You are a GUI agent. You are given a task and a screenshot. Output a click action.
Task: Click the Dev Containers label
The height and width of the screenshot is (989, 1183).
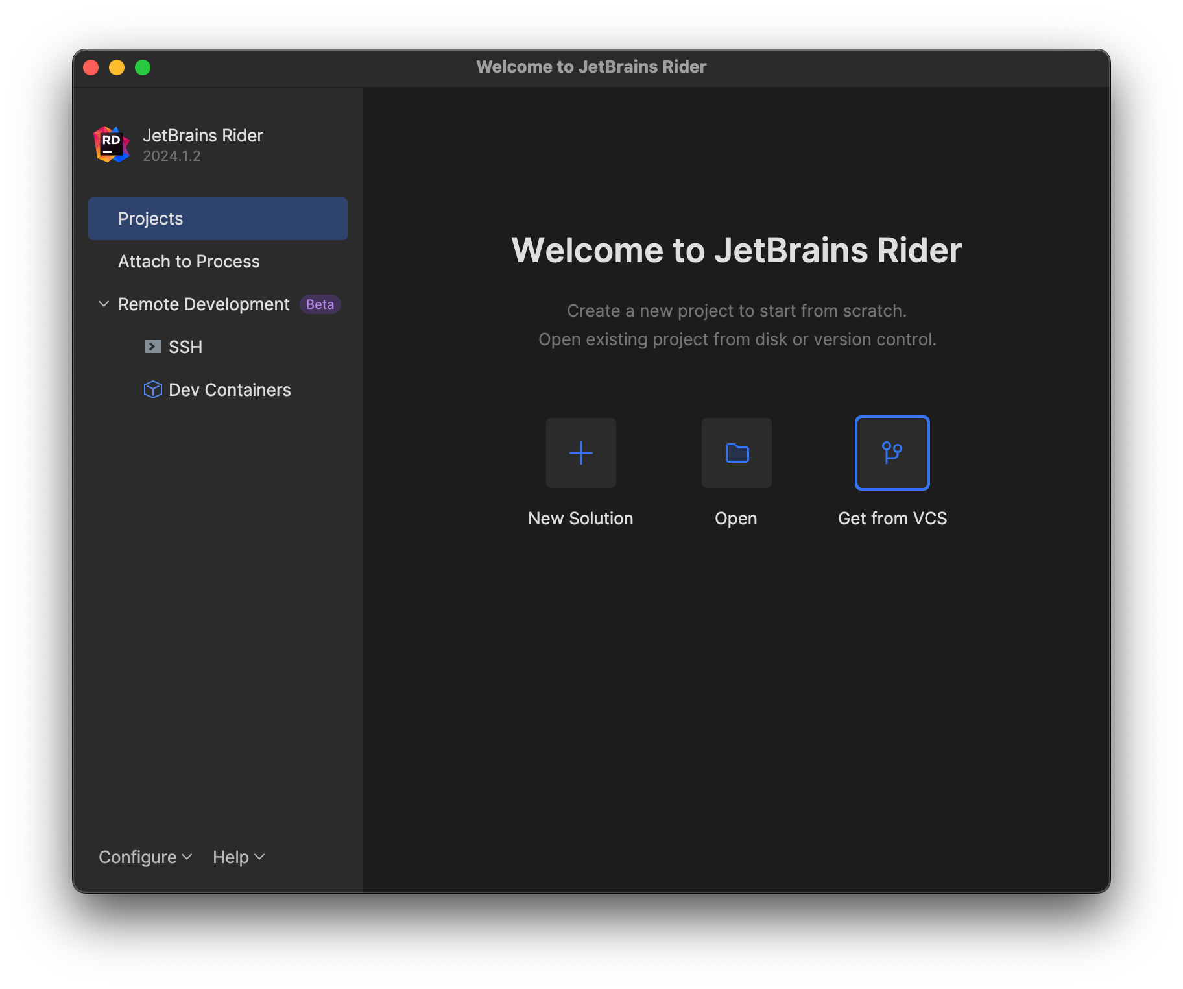(x=230, y=389)
